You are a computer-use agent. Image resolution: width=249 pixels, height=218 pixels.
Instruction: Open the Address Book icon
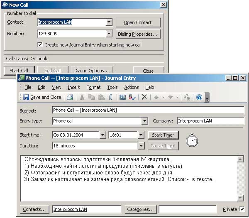coord(122,97)
